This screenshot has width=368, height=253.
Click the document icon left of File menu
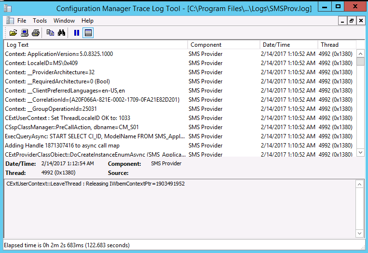9,21
